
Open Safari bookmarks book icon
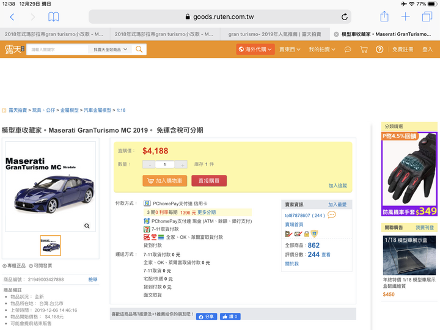(53, 17)
